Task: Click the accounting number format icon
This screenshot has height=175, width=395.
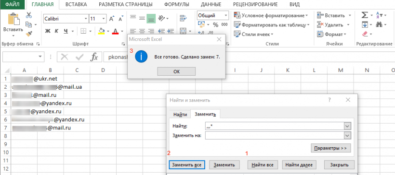Action: (201, 24)
